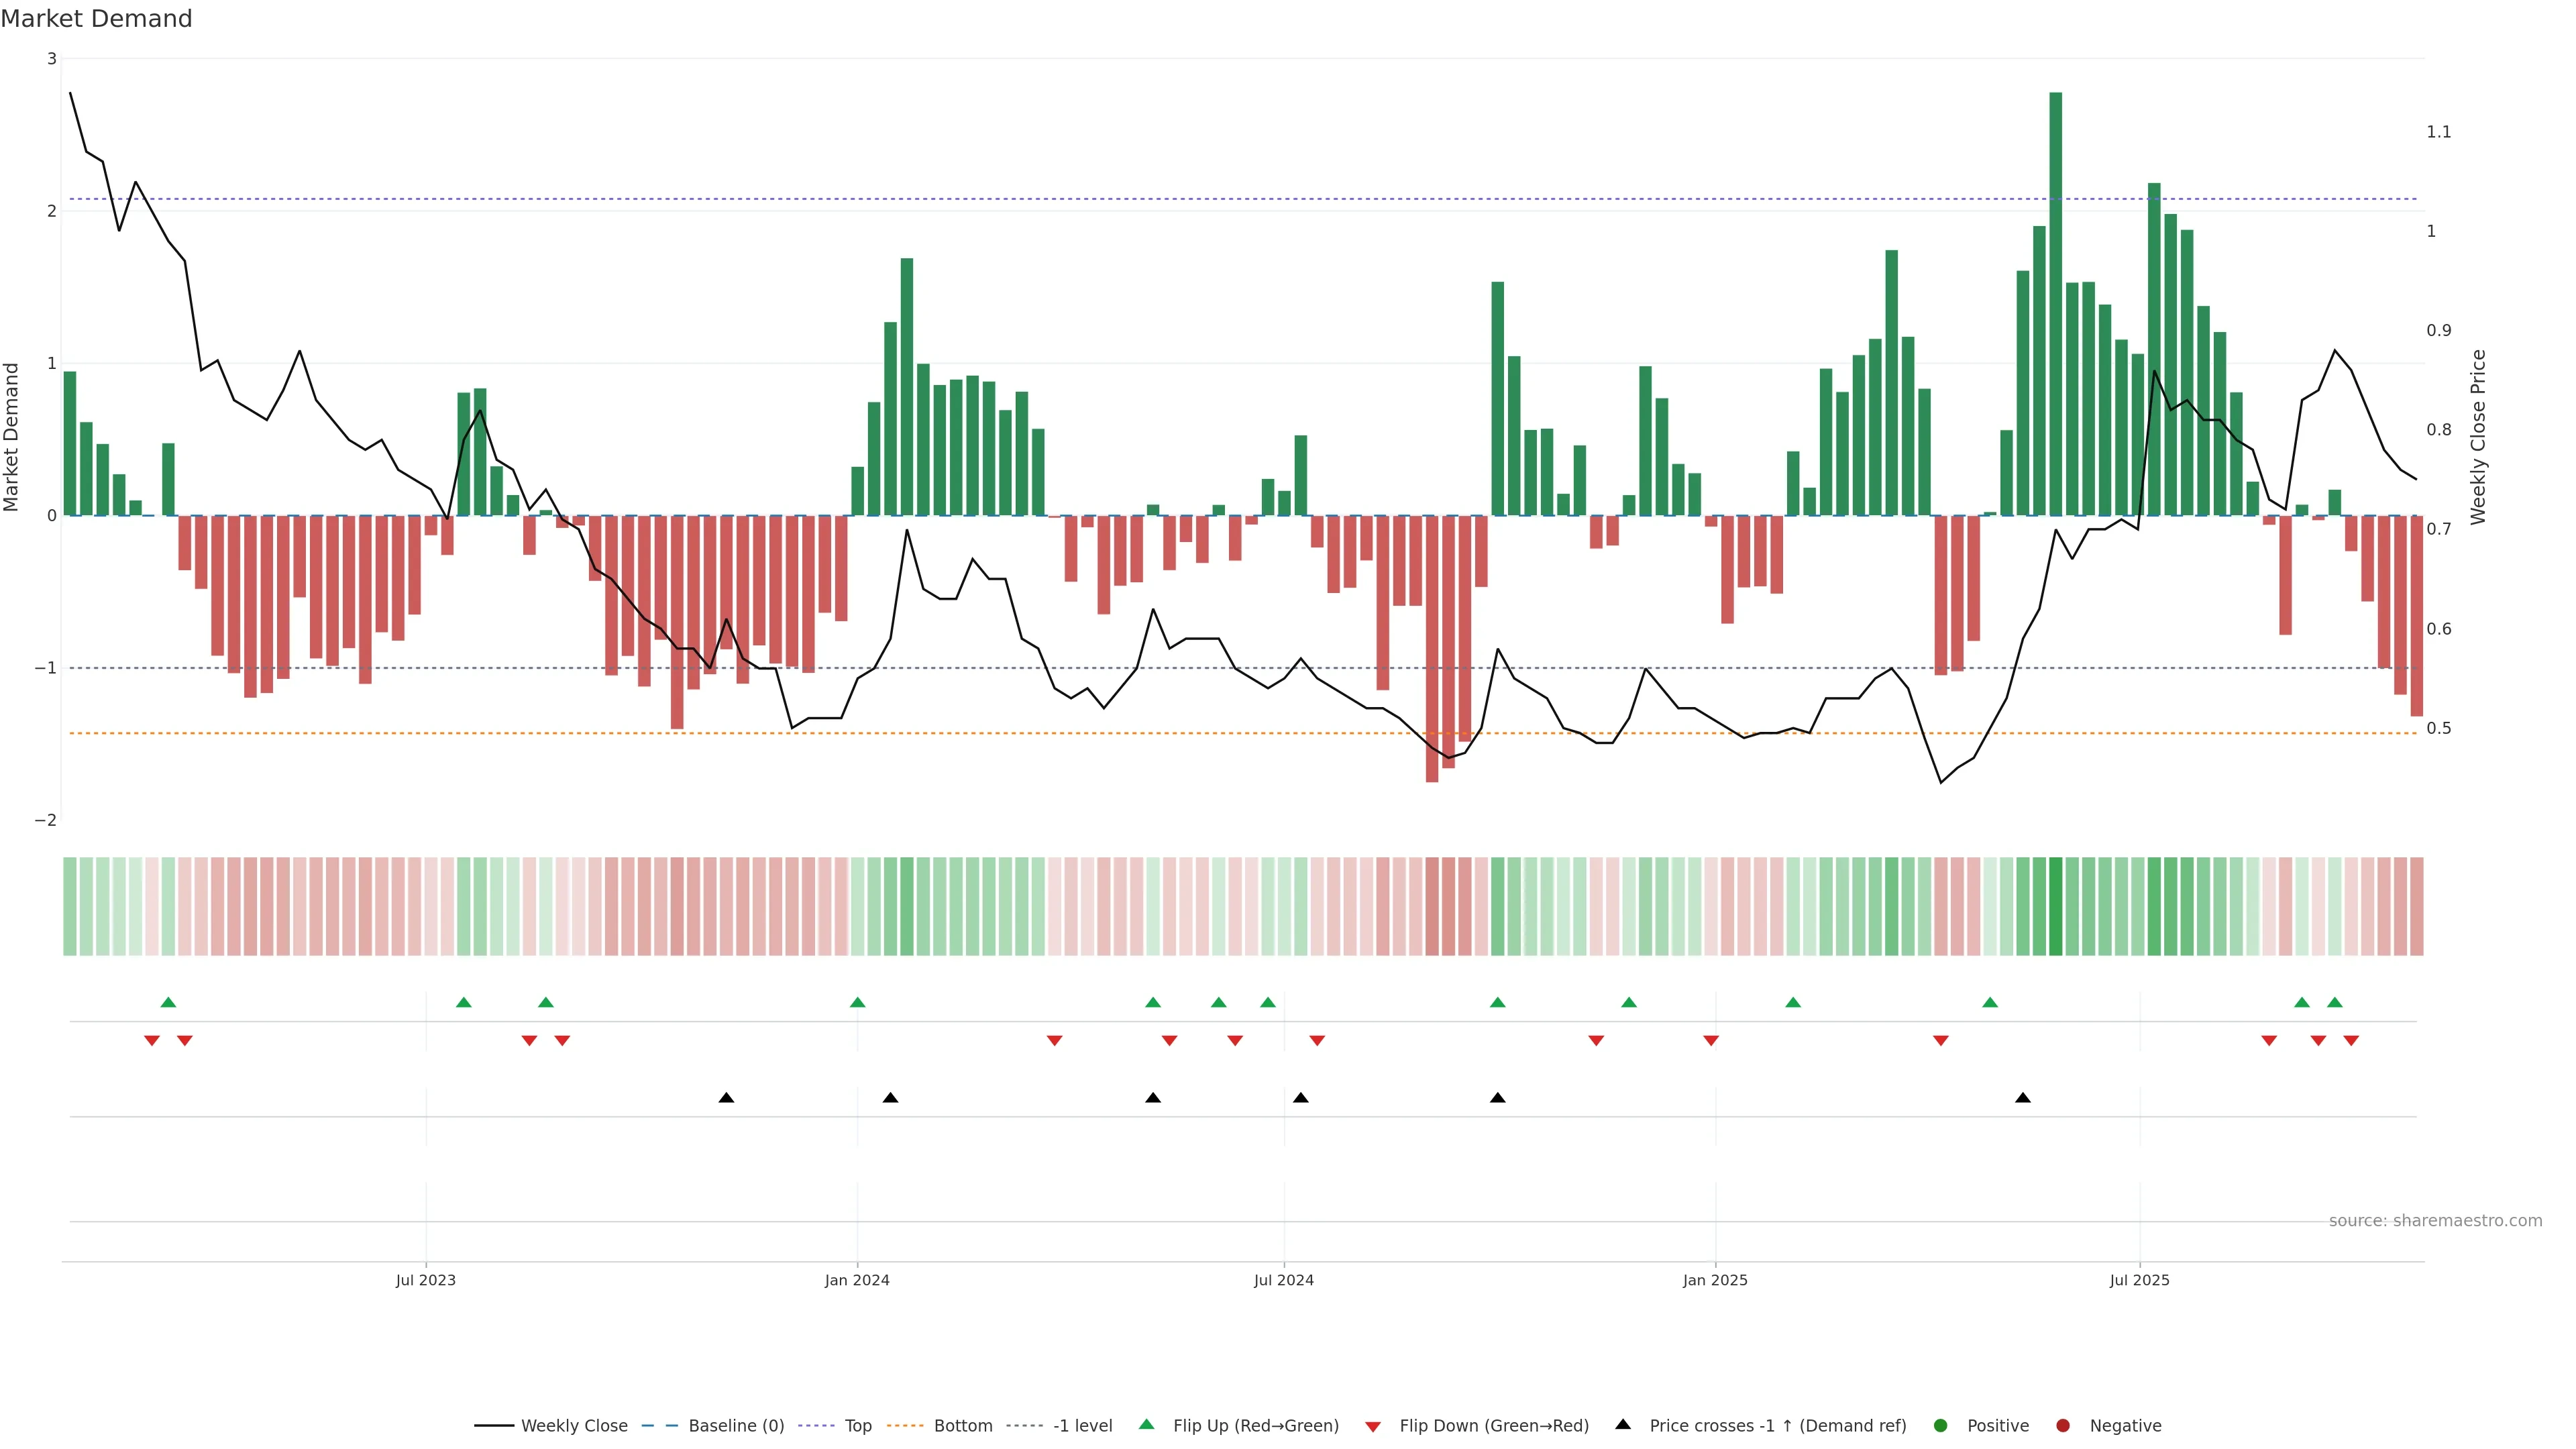Click Flip Up green triangle legend icon
This screenshot has height=1449, width=2576.
[x=1147, y=1425]
